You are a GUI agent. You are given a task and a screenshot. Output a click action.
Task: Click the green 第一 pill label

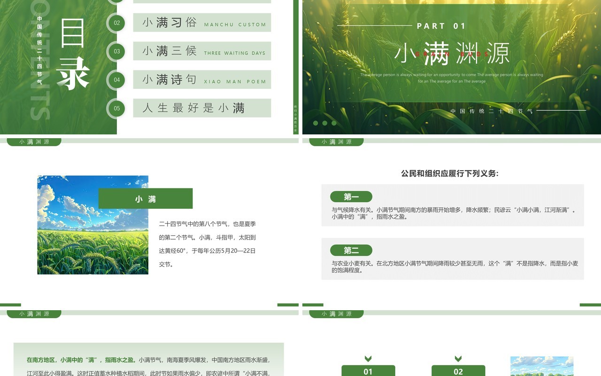tap(351, 197)
